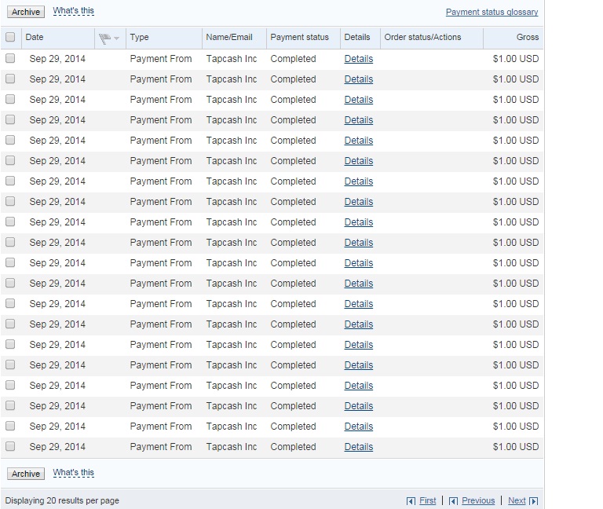Viewport: 603px width, 509px height.
Task: Check the first transaction row's checkbox
Action: pos(10,59)
